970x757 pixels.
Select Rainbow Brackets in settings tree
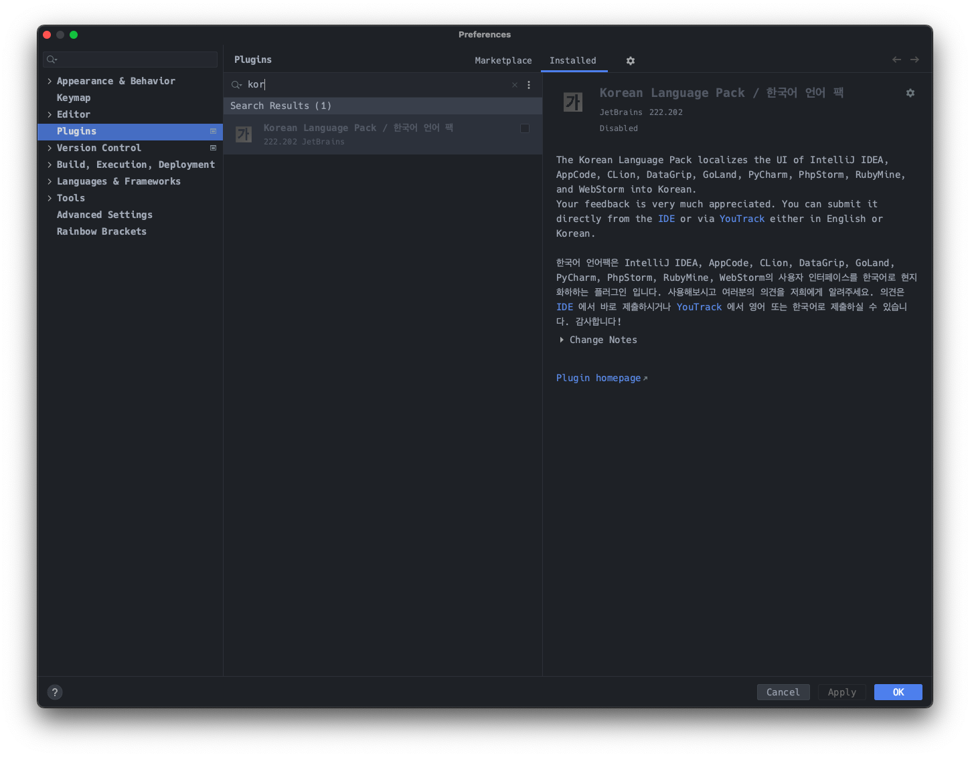(101, 231)
